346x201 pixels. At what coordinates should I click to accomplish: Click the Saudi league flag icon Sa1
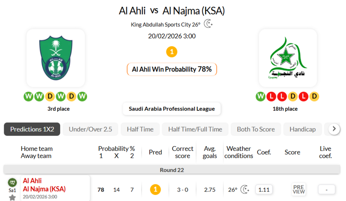[x=12, y=182]
